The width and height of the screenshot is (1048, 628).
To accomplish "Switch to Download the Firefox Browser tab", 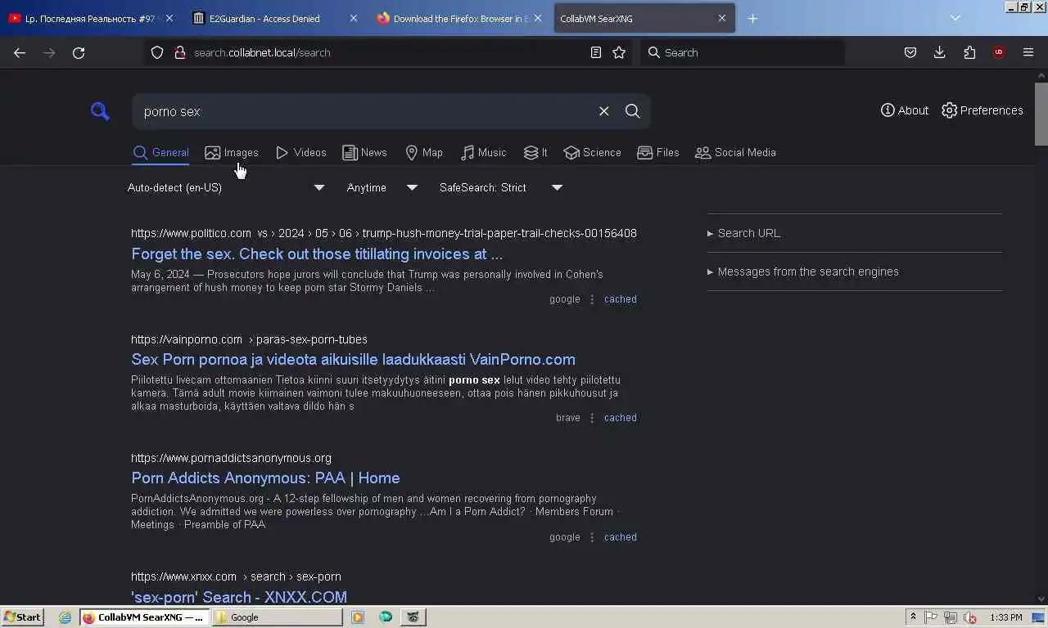I will pyautogui.click(x=460, y=18).
